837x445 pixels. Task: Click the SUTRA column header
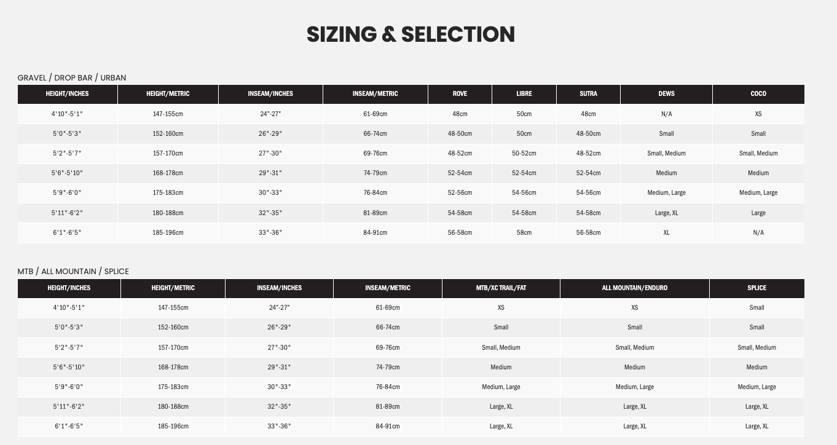click(588, 94)
